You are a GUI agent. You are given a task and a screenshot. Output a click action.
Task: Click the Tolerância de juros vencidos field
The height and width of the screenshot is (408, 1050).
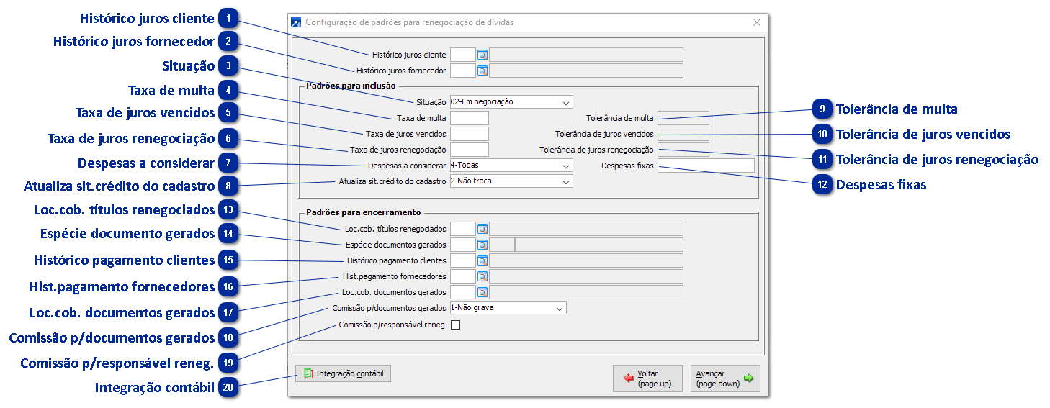[683, 134]
